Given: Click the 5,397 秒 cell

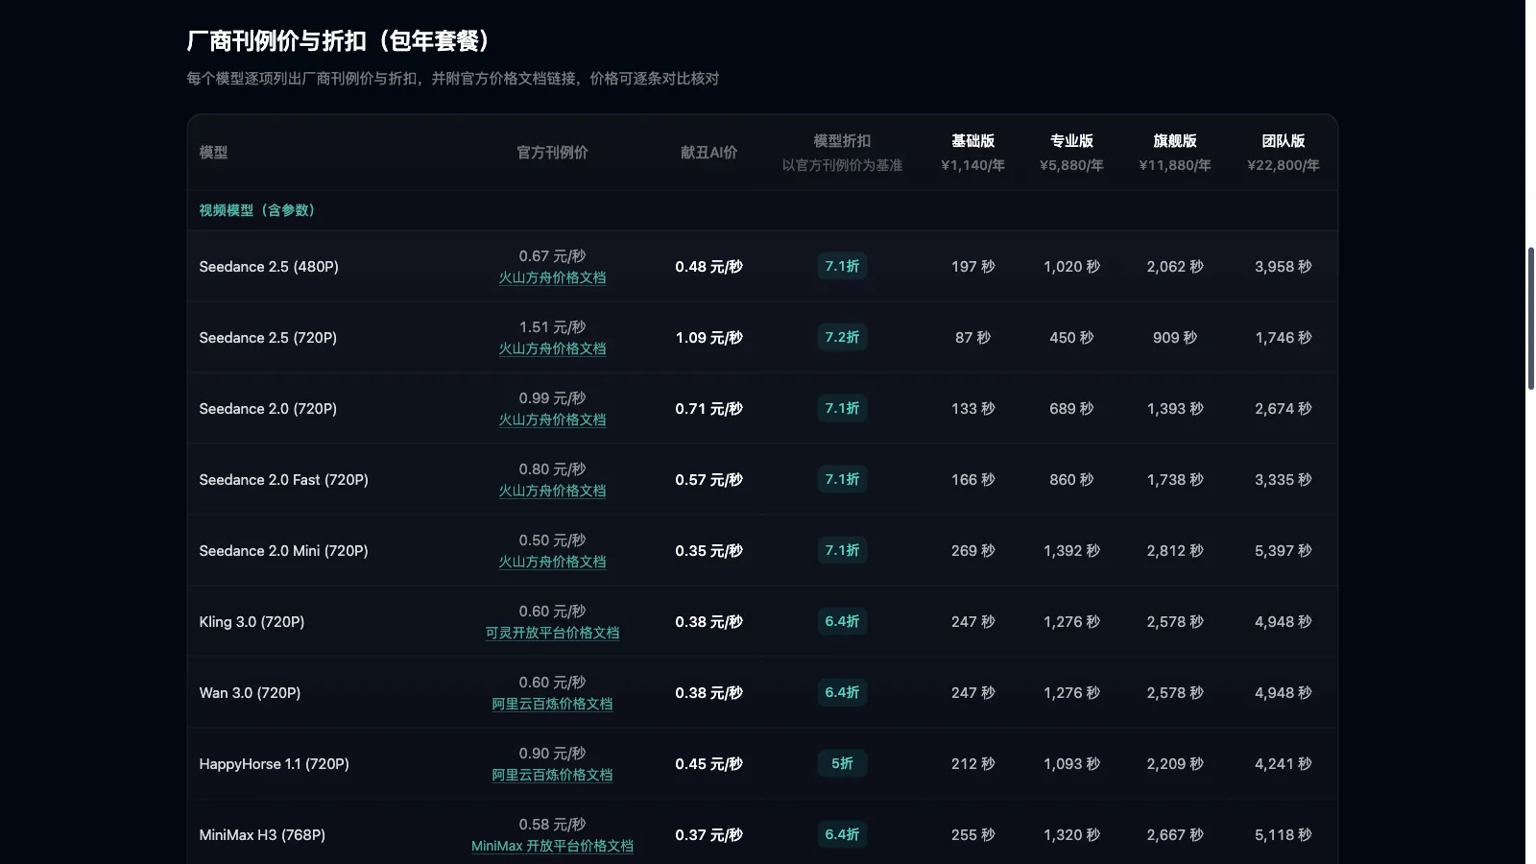Looking at the screenshot, I should [x=1283, y=550].
